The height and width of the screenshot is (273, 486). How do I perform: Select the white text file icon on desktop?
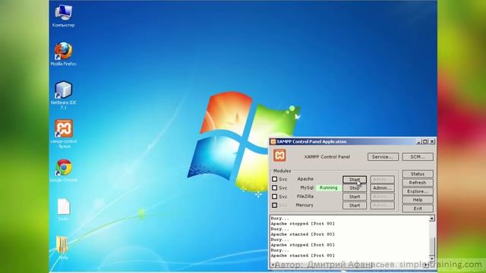(x=64, y=209)
